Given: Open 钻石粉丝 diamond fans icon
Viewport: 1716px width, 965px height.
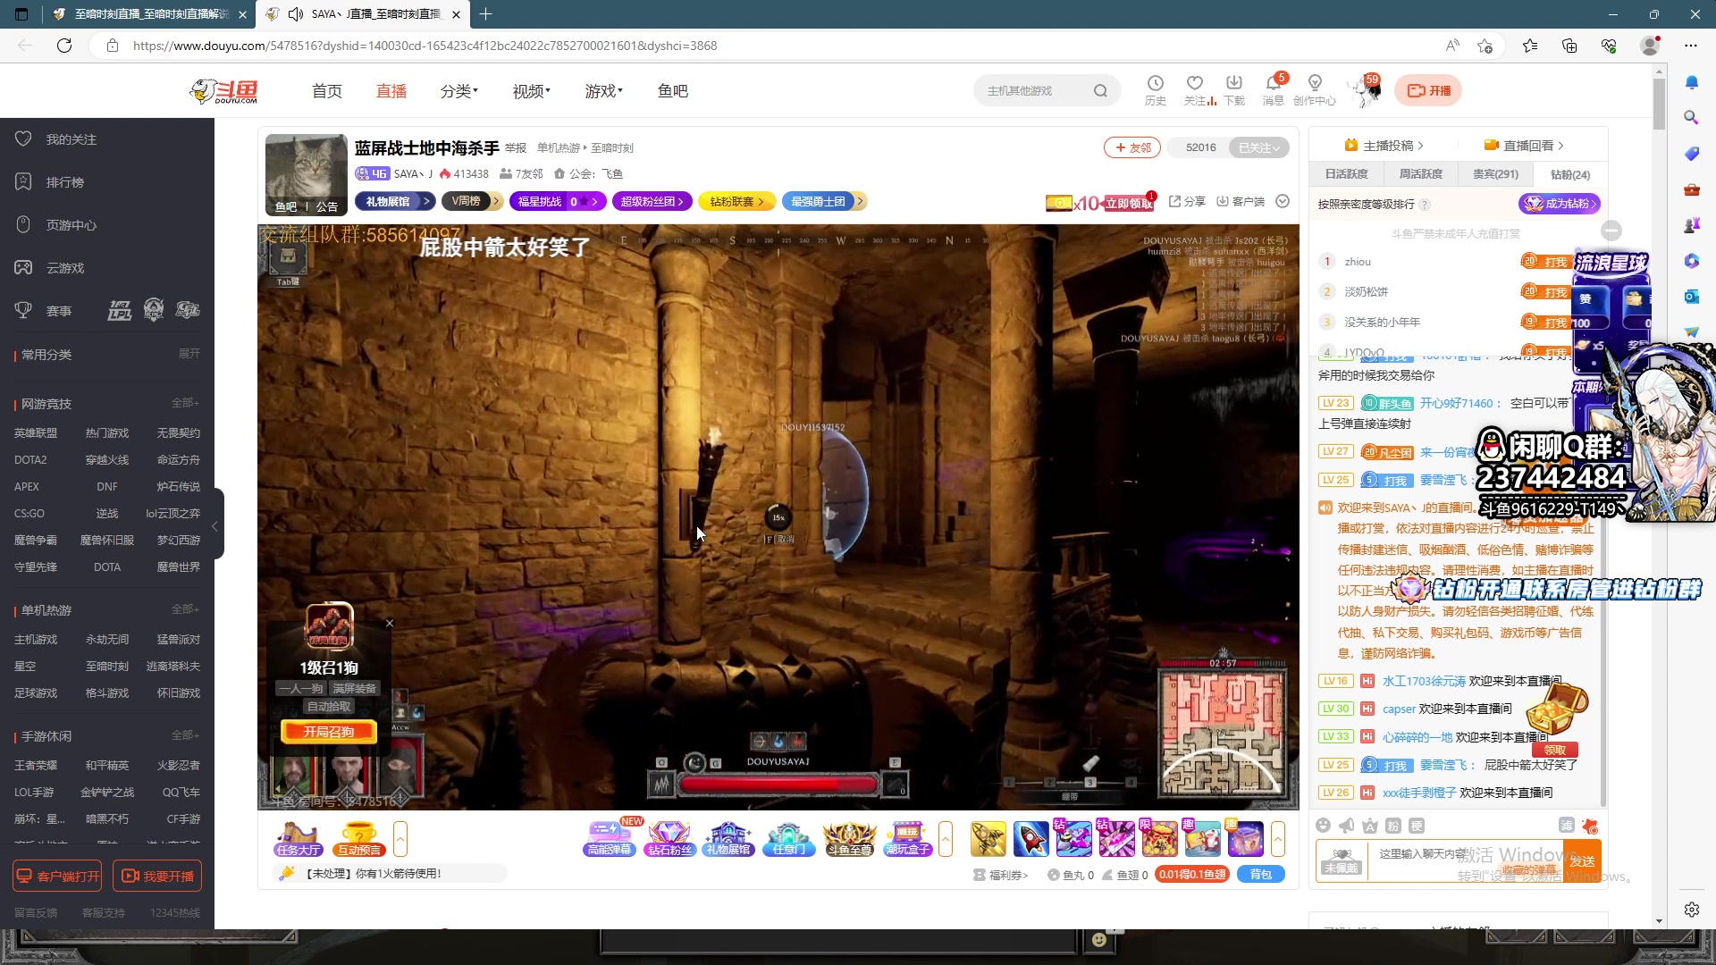Looking at the screenshot, I should coord(669,839).
